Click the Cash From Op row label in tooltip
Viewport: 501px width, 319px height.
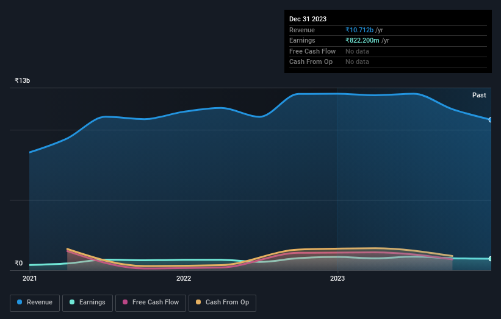(x=311, y=62)
